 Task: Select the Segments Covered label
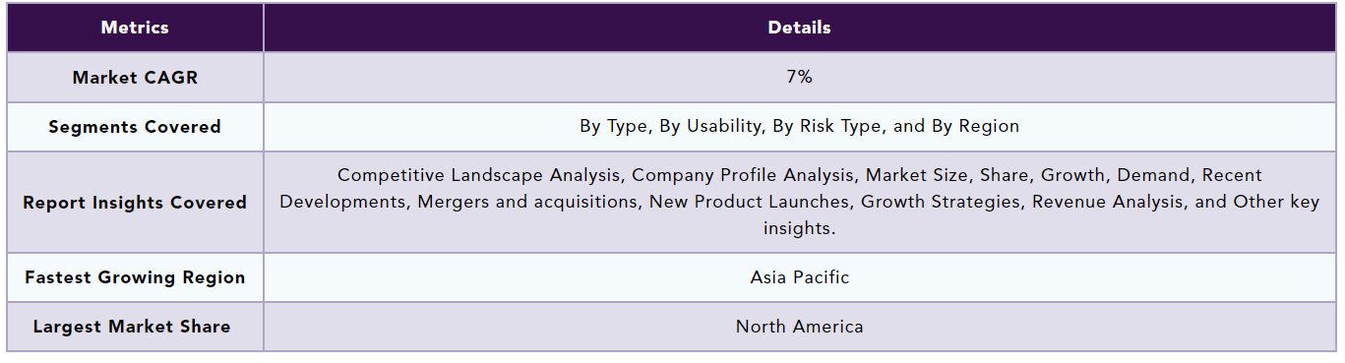135,127
